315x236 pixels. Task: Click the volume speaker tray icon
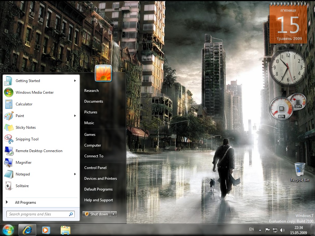282,230
